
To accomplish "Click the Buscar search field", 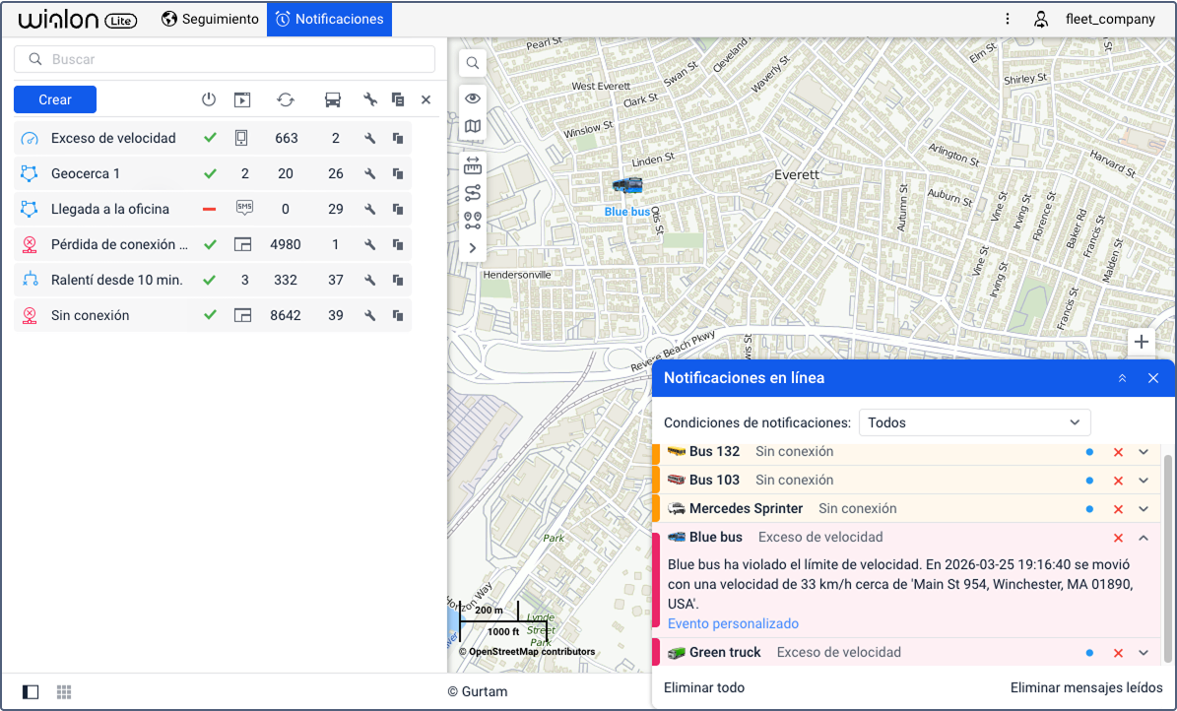I will (x=225, y=59).
